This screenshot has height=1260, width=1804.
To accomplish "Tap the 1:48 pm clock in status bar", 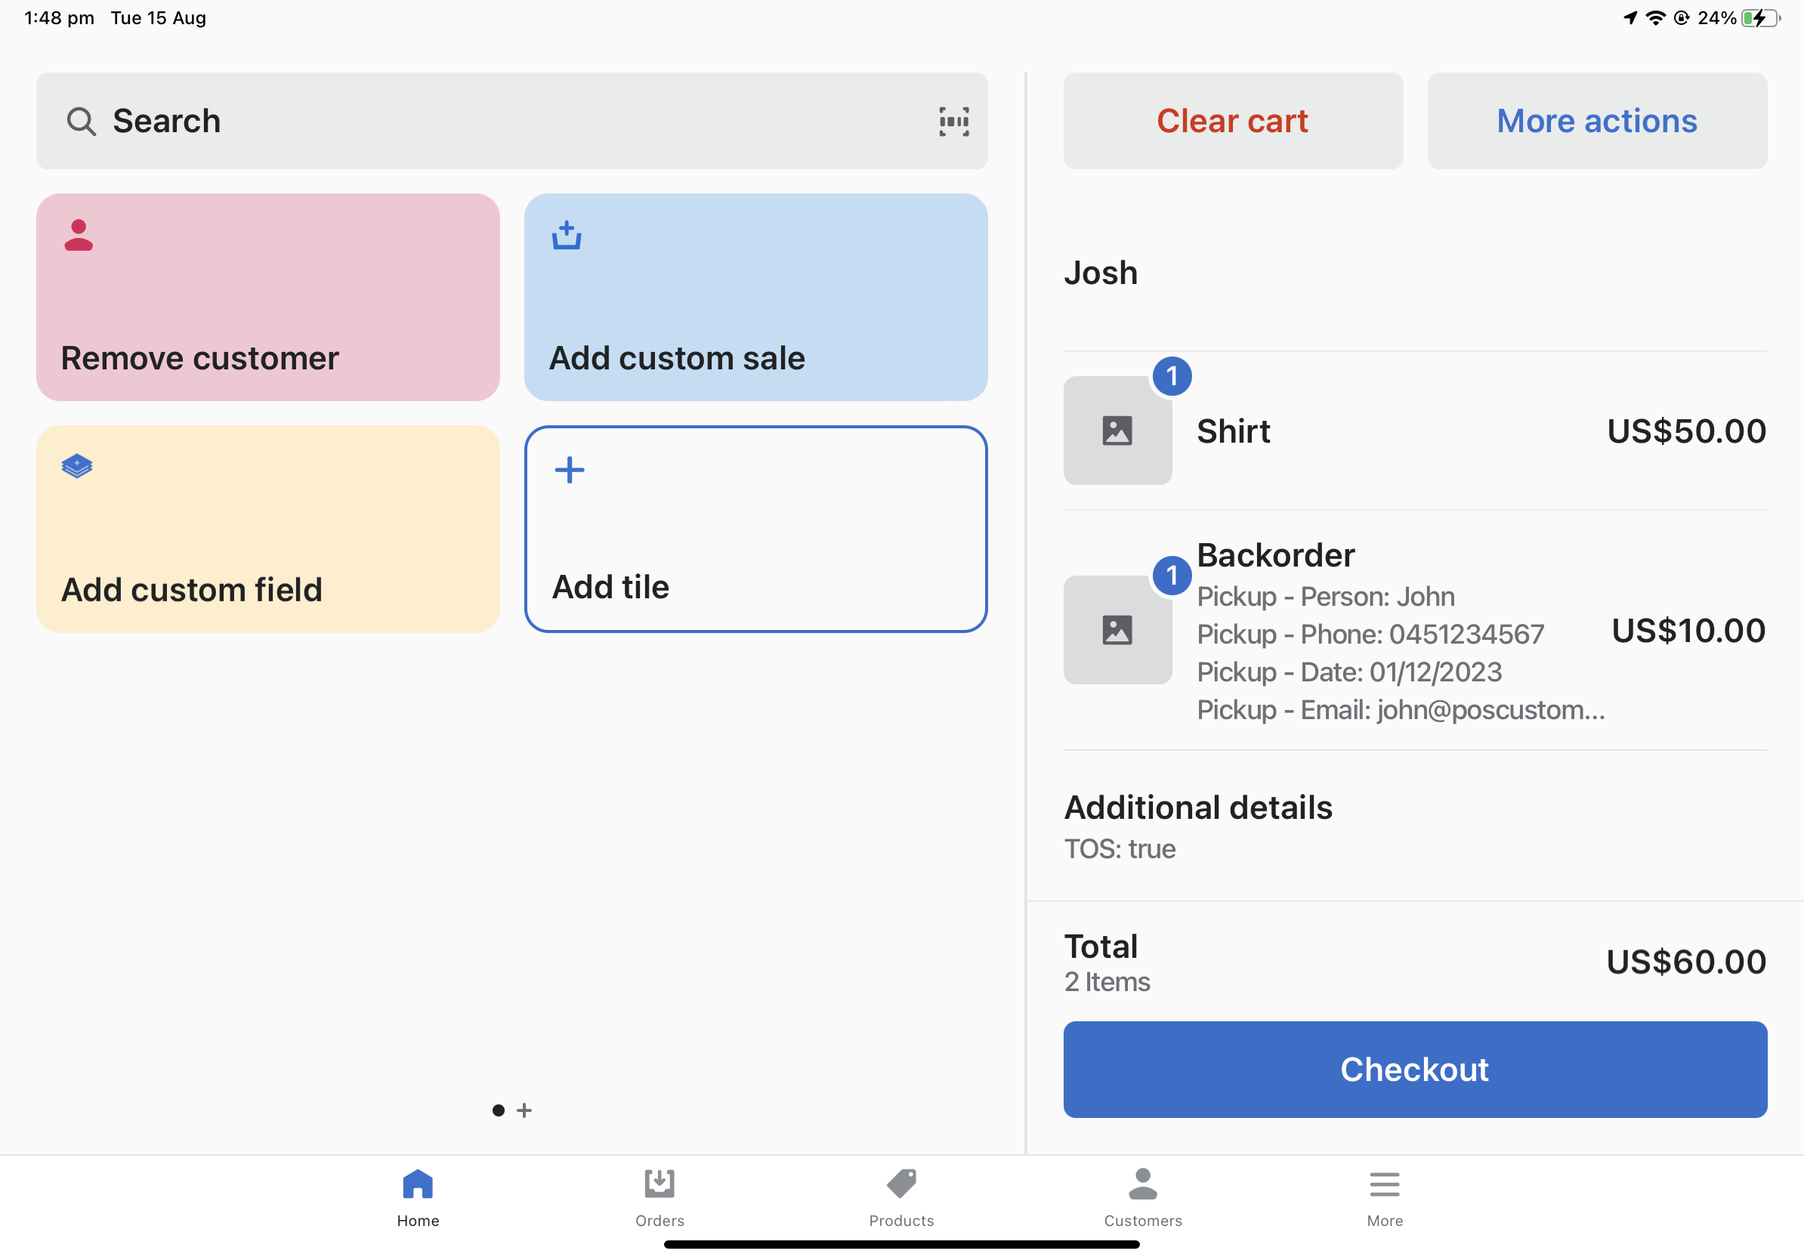I will (x=59, y=17).
